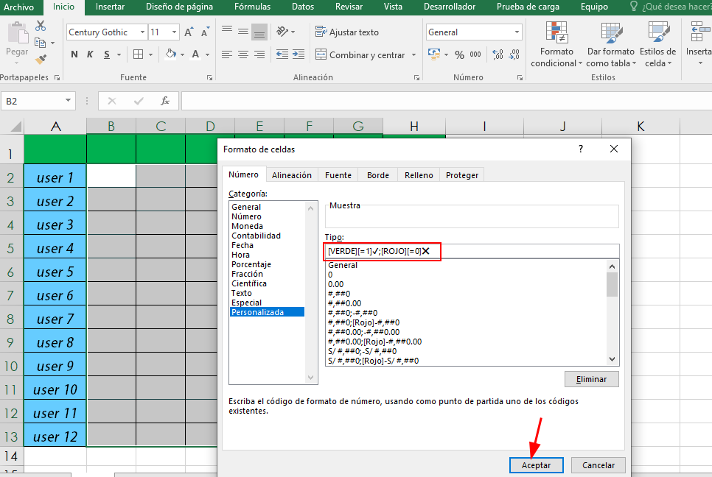This screenshot has height=477, width=712.
Task: Open the General number format dropdown
Action: (517, 32)
